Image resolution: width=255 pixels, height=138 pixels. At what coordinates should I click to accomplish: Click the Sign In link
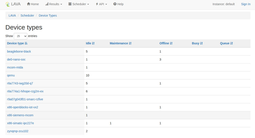(246, 4)
